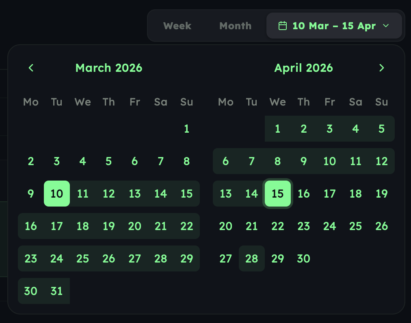The width and height of the screenshot is (411, 323).
Task: Select April 28 on the calendar
Action: pos(251,258)
